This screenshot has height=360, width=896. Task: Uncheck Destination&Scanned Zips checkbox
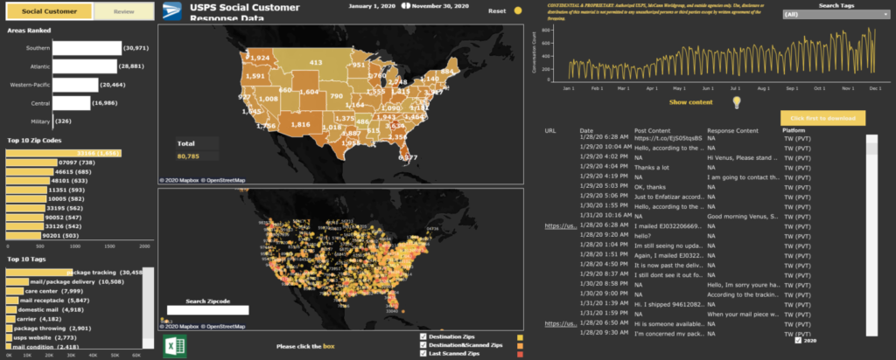[423, 345]
